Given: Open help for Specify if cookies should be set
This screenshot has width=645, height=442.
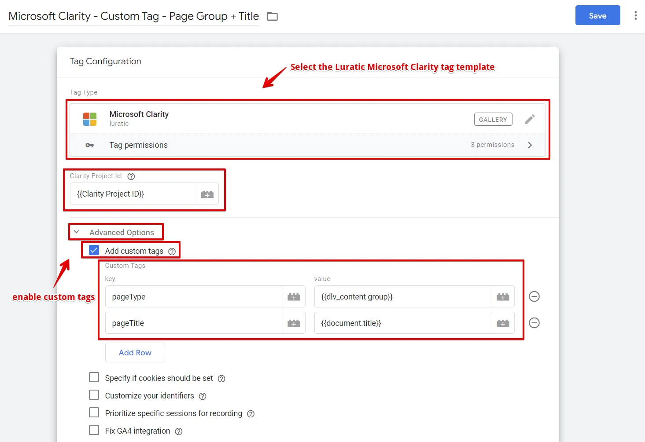Looking at the screenshot, I should coord(222,379).
